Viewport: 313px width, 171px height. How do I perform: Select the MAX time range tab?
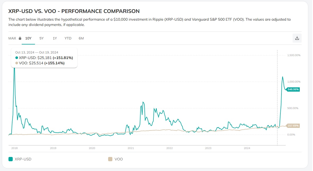(x=12, y=38)
